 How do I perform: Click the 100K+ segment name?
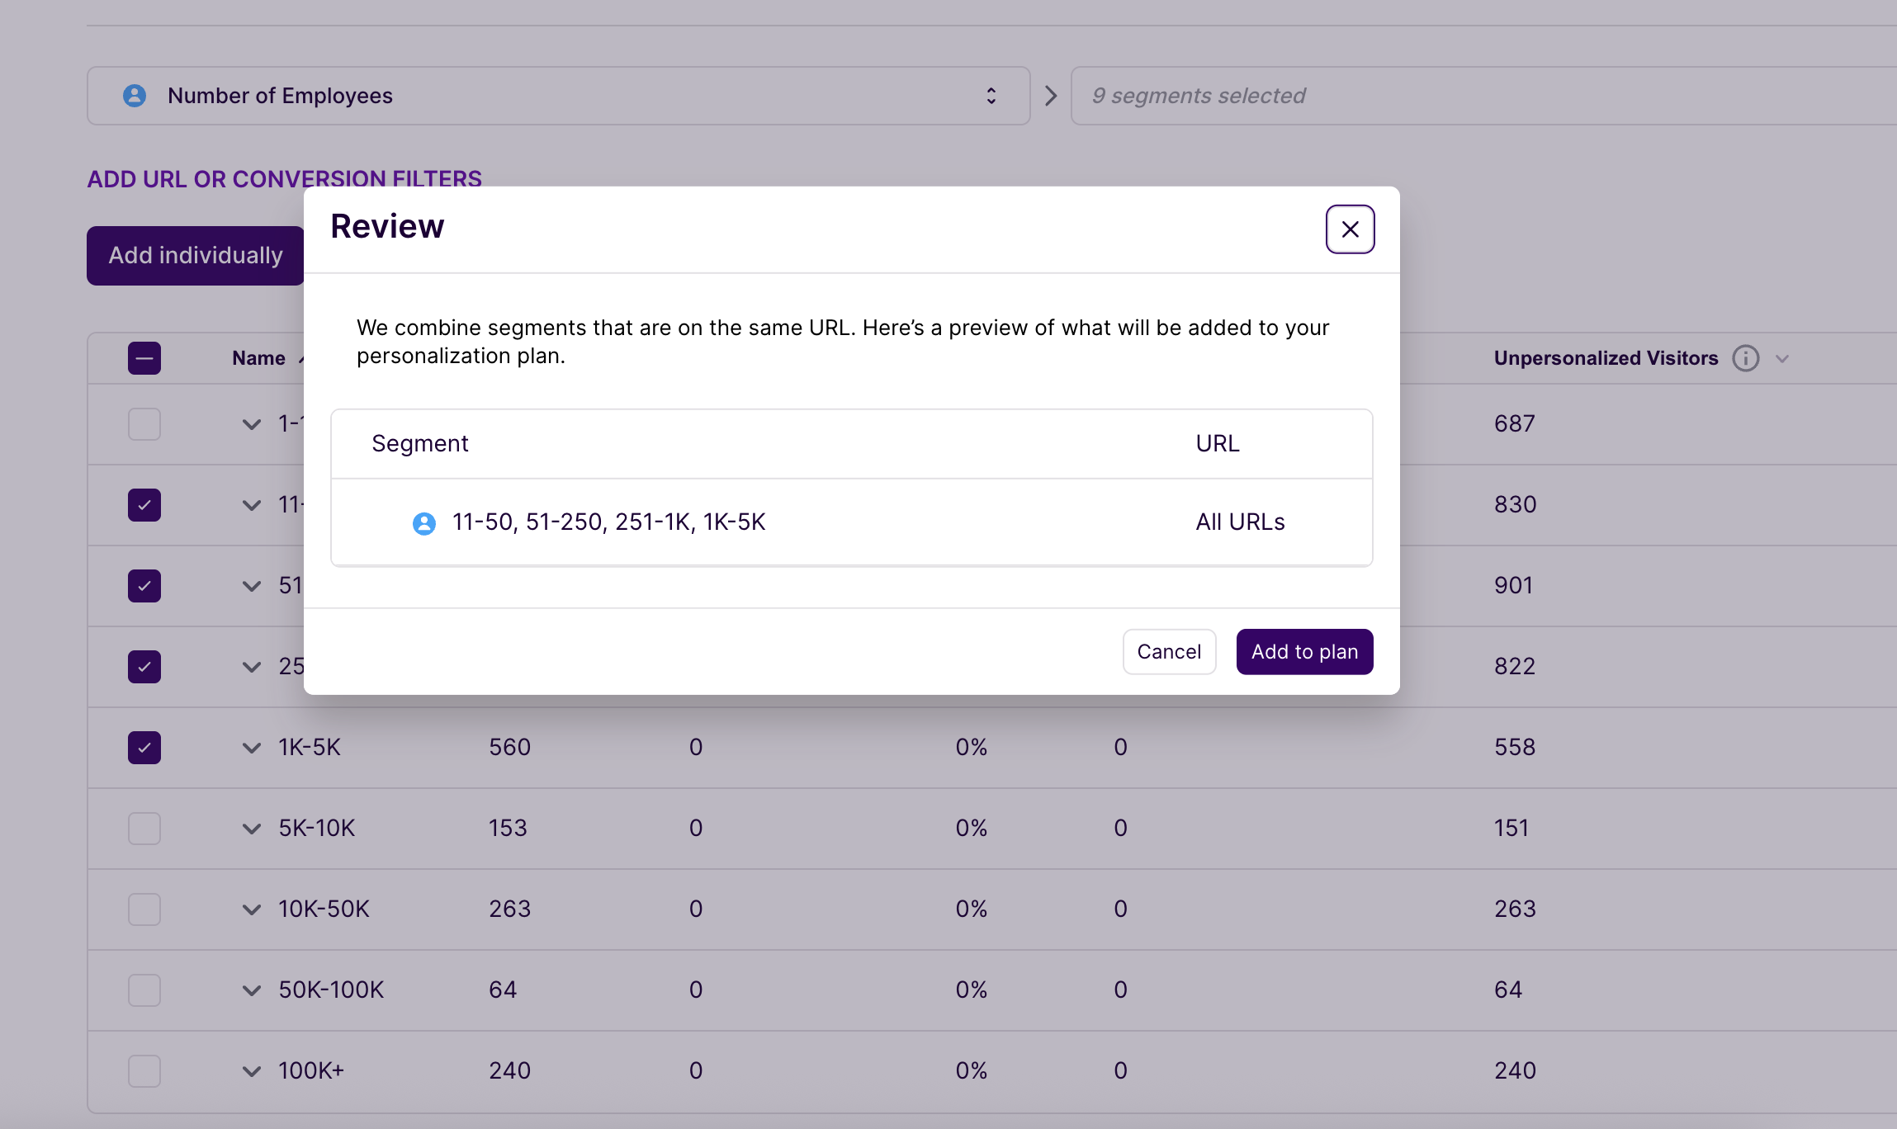[x=311, y=1071]
